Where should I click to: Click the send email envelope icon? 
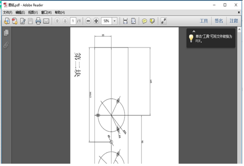pyautogui.click(x=46, y=21)
